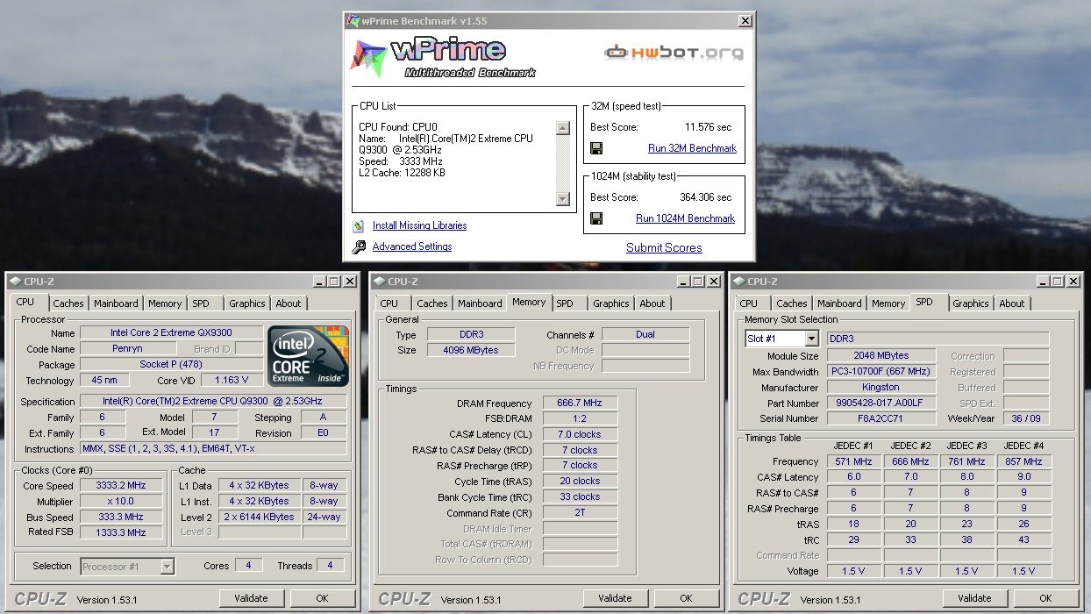The width and height of the screenshot is (1091, 614).
Task: Click the Core Speed value 3333.2 MHz
Action: [121, 485]
